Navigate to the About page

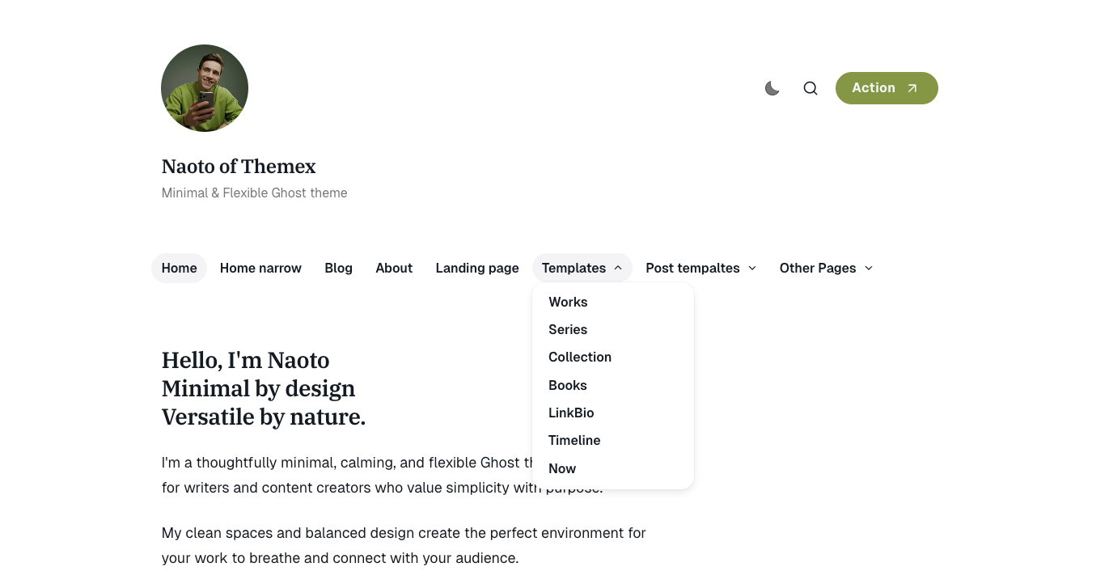(394, 268)
